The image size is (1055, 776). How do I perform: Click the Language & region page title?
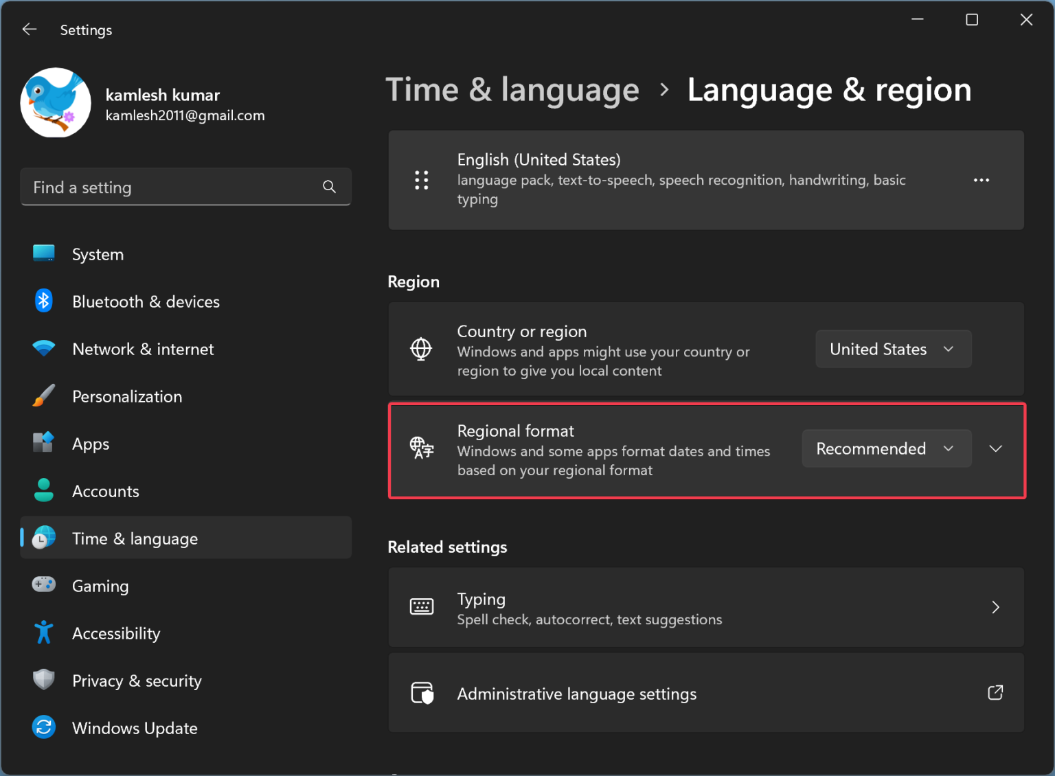[x=830, y=90]
